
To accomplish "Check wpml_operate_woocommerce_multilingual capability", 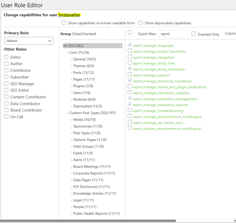I will click(130, 128).
